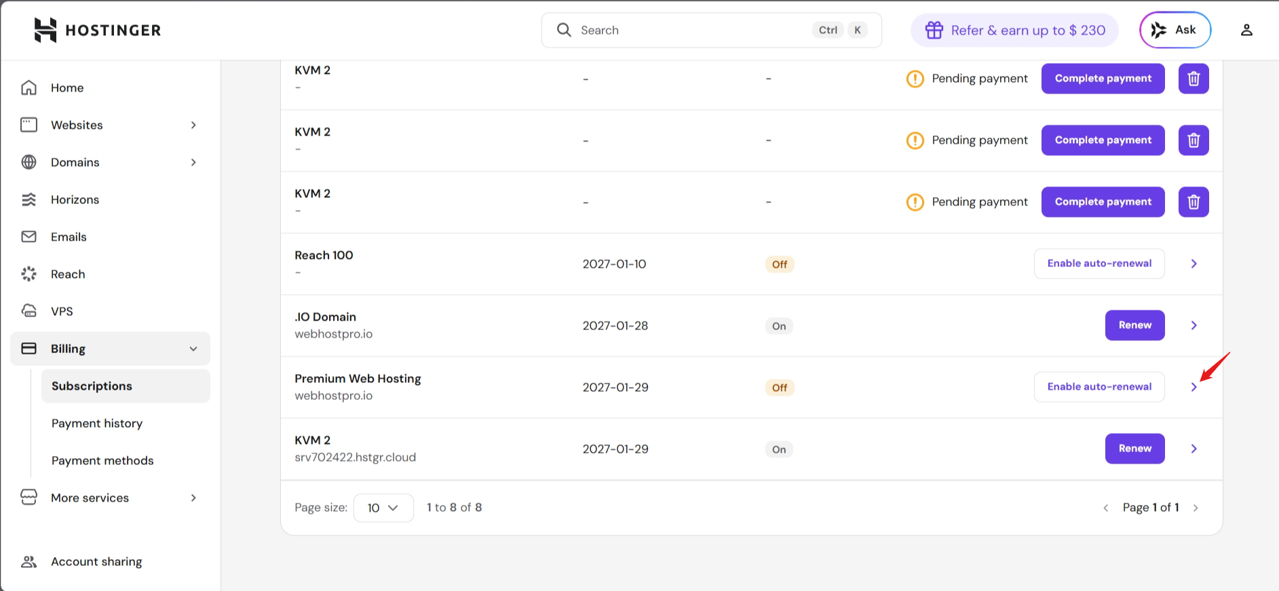This screenshot has width=1279, height=591.
Task: Click the On badge for srv702422 KVM 2
Action: tap(779, 449)
